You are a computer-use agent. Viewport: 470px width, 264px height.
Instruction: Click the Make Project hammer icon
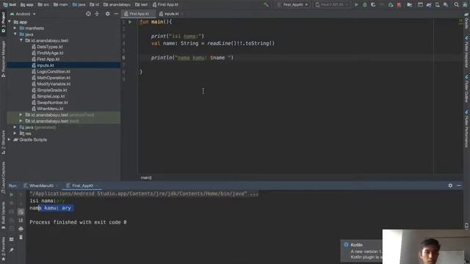click(x=266, y=5)
